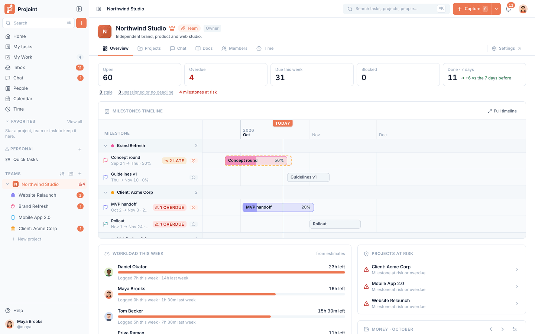Collapse the Northwind Studio team tree chevron

(x=7, y=184)
